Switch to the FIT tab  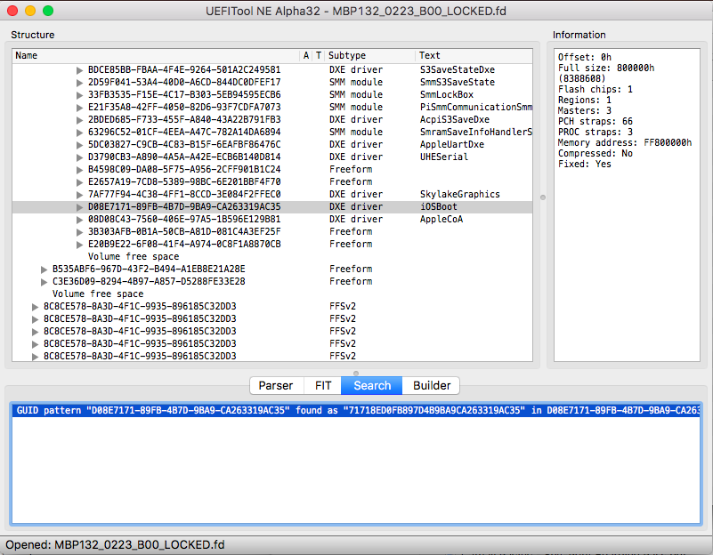click(323, 386)
